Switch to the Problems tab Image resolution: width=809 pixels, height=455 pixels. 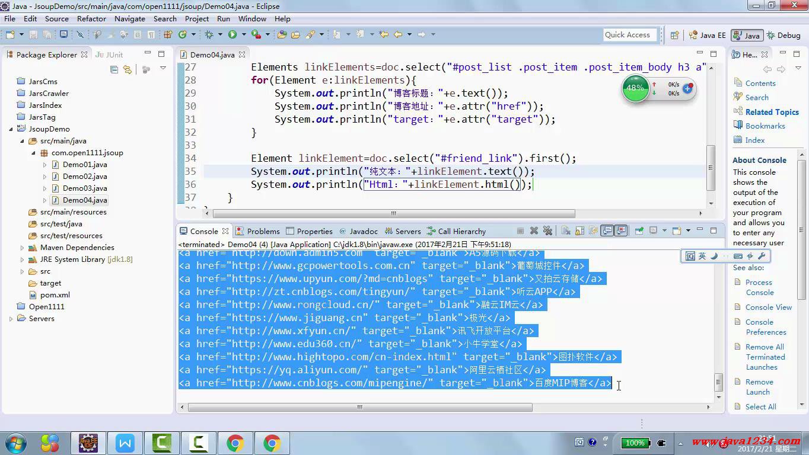click(258, 231)
